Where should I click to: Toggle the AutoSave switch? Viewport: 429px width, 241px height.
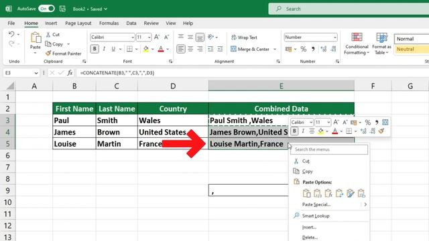[47, 9]
